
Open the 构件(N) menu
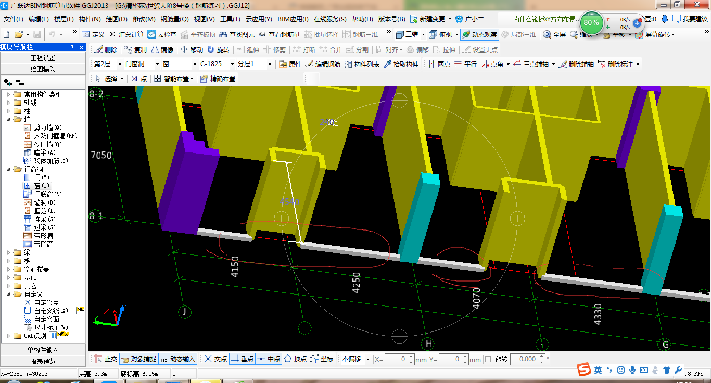(x=90, y=19)
